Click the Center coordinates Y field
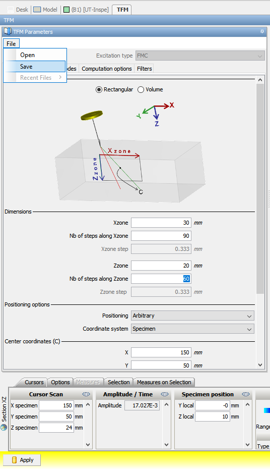This screenshot has height=469, width=270. coord(161,365)
